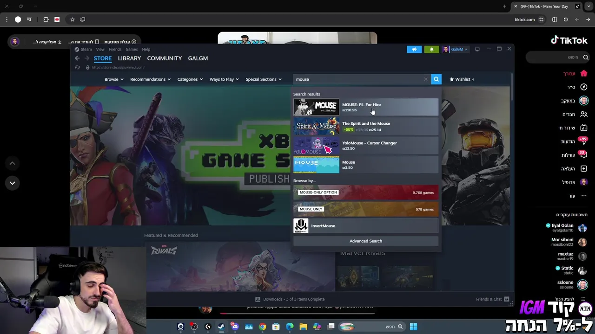Screen dimensions: 595x334
Task: Open the green Steam notifications bell
Action: [431, 49]
